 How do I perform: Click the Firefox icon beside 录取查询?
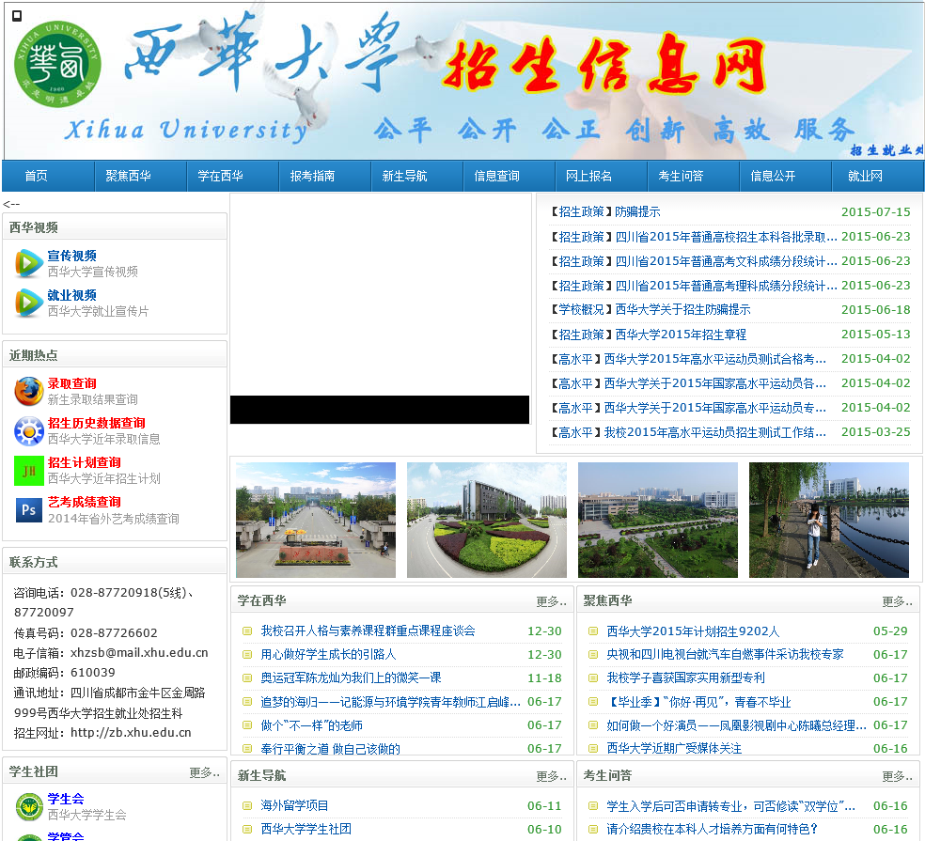(x=29, y=392)
